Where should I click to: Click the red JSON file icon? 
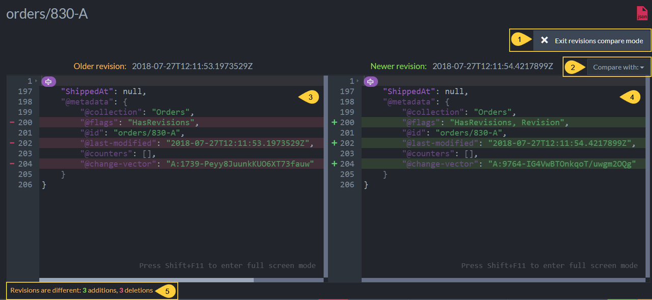click(642, 13)
